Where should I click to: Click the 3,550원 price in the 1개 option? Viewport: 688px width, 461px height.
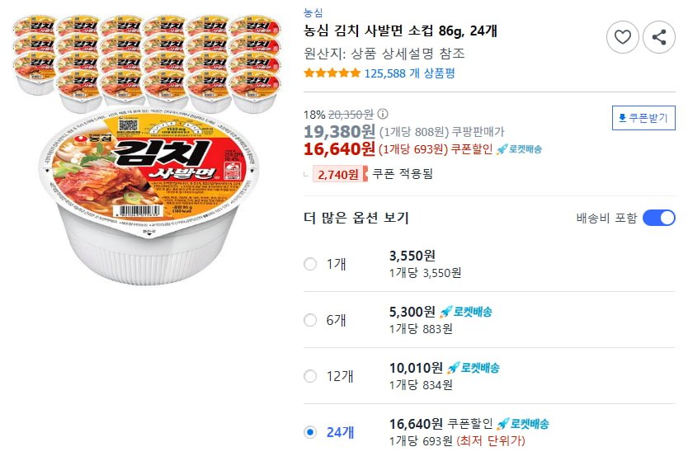412,256
